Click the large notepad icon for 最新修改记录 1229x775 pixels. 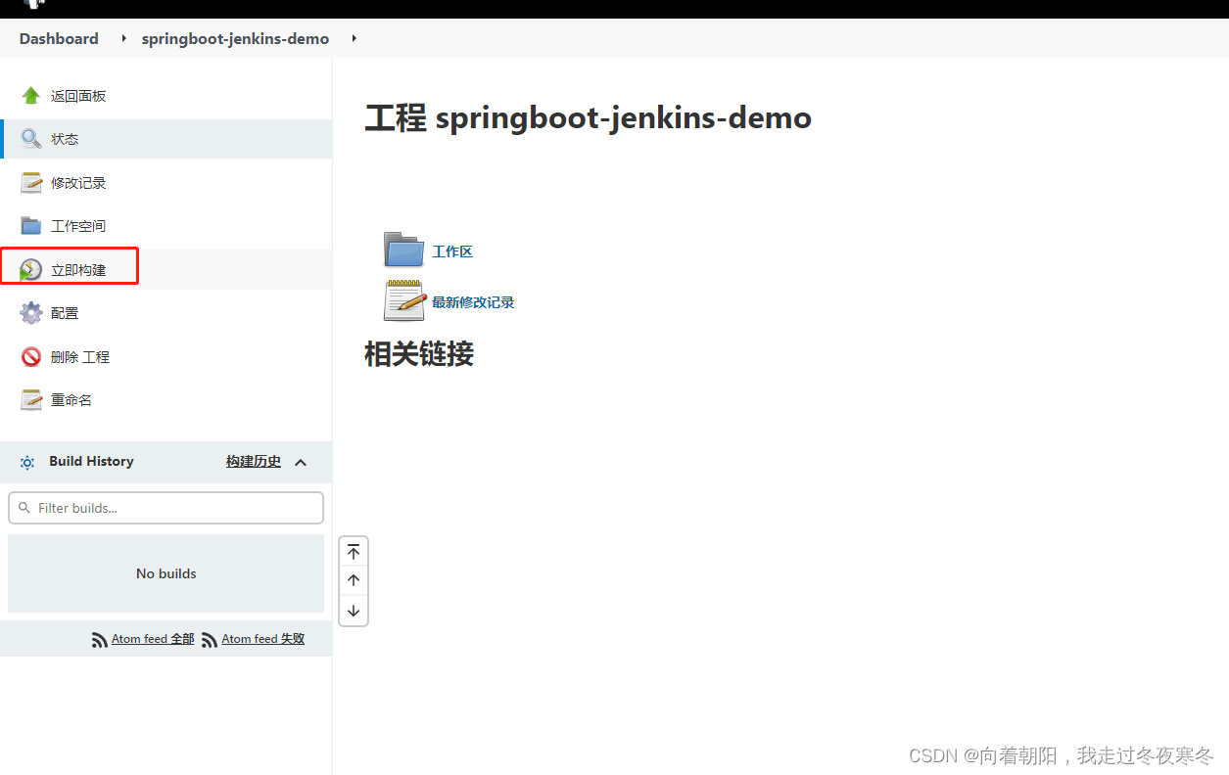(x=403, y=300)
